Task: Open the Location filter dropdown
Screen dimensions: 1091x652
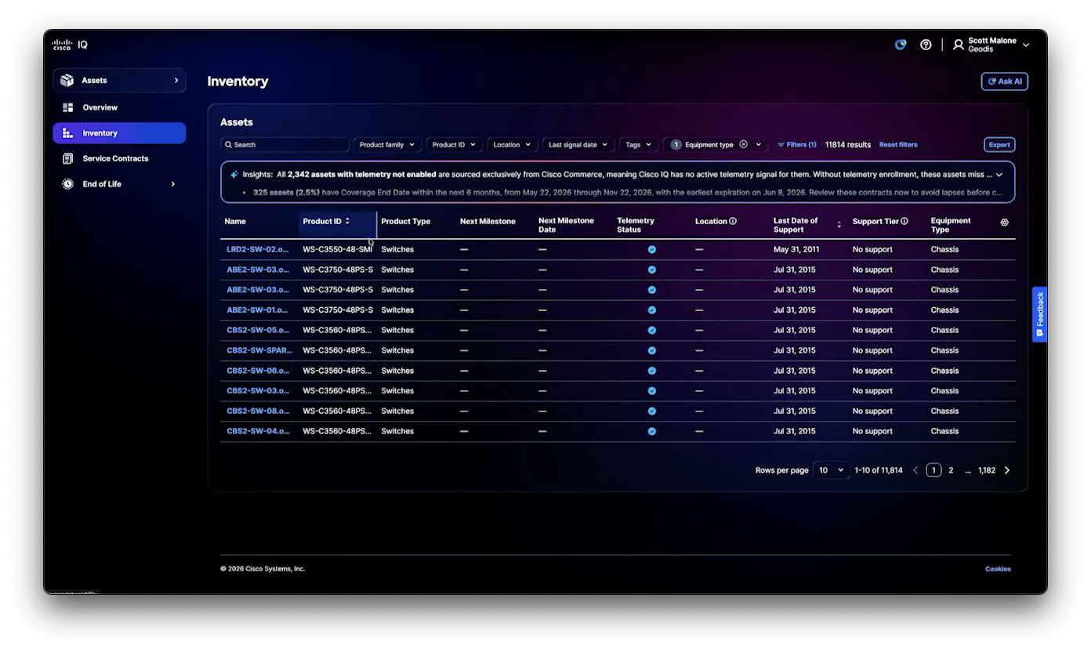Action: point(512,145)
